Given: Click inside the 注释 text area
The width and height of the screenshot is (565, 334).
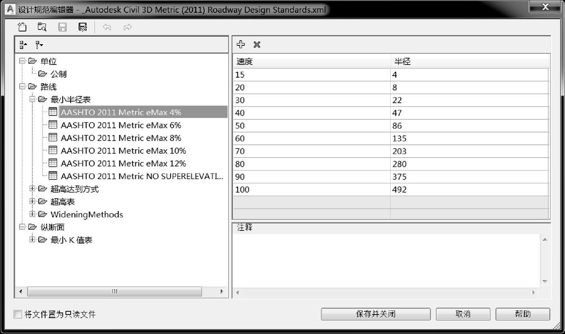Looking at the screenshot, I should pos(386,261).
